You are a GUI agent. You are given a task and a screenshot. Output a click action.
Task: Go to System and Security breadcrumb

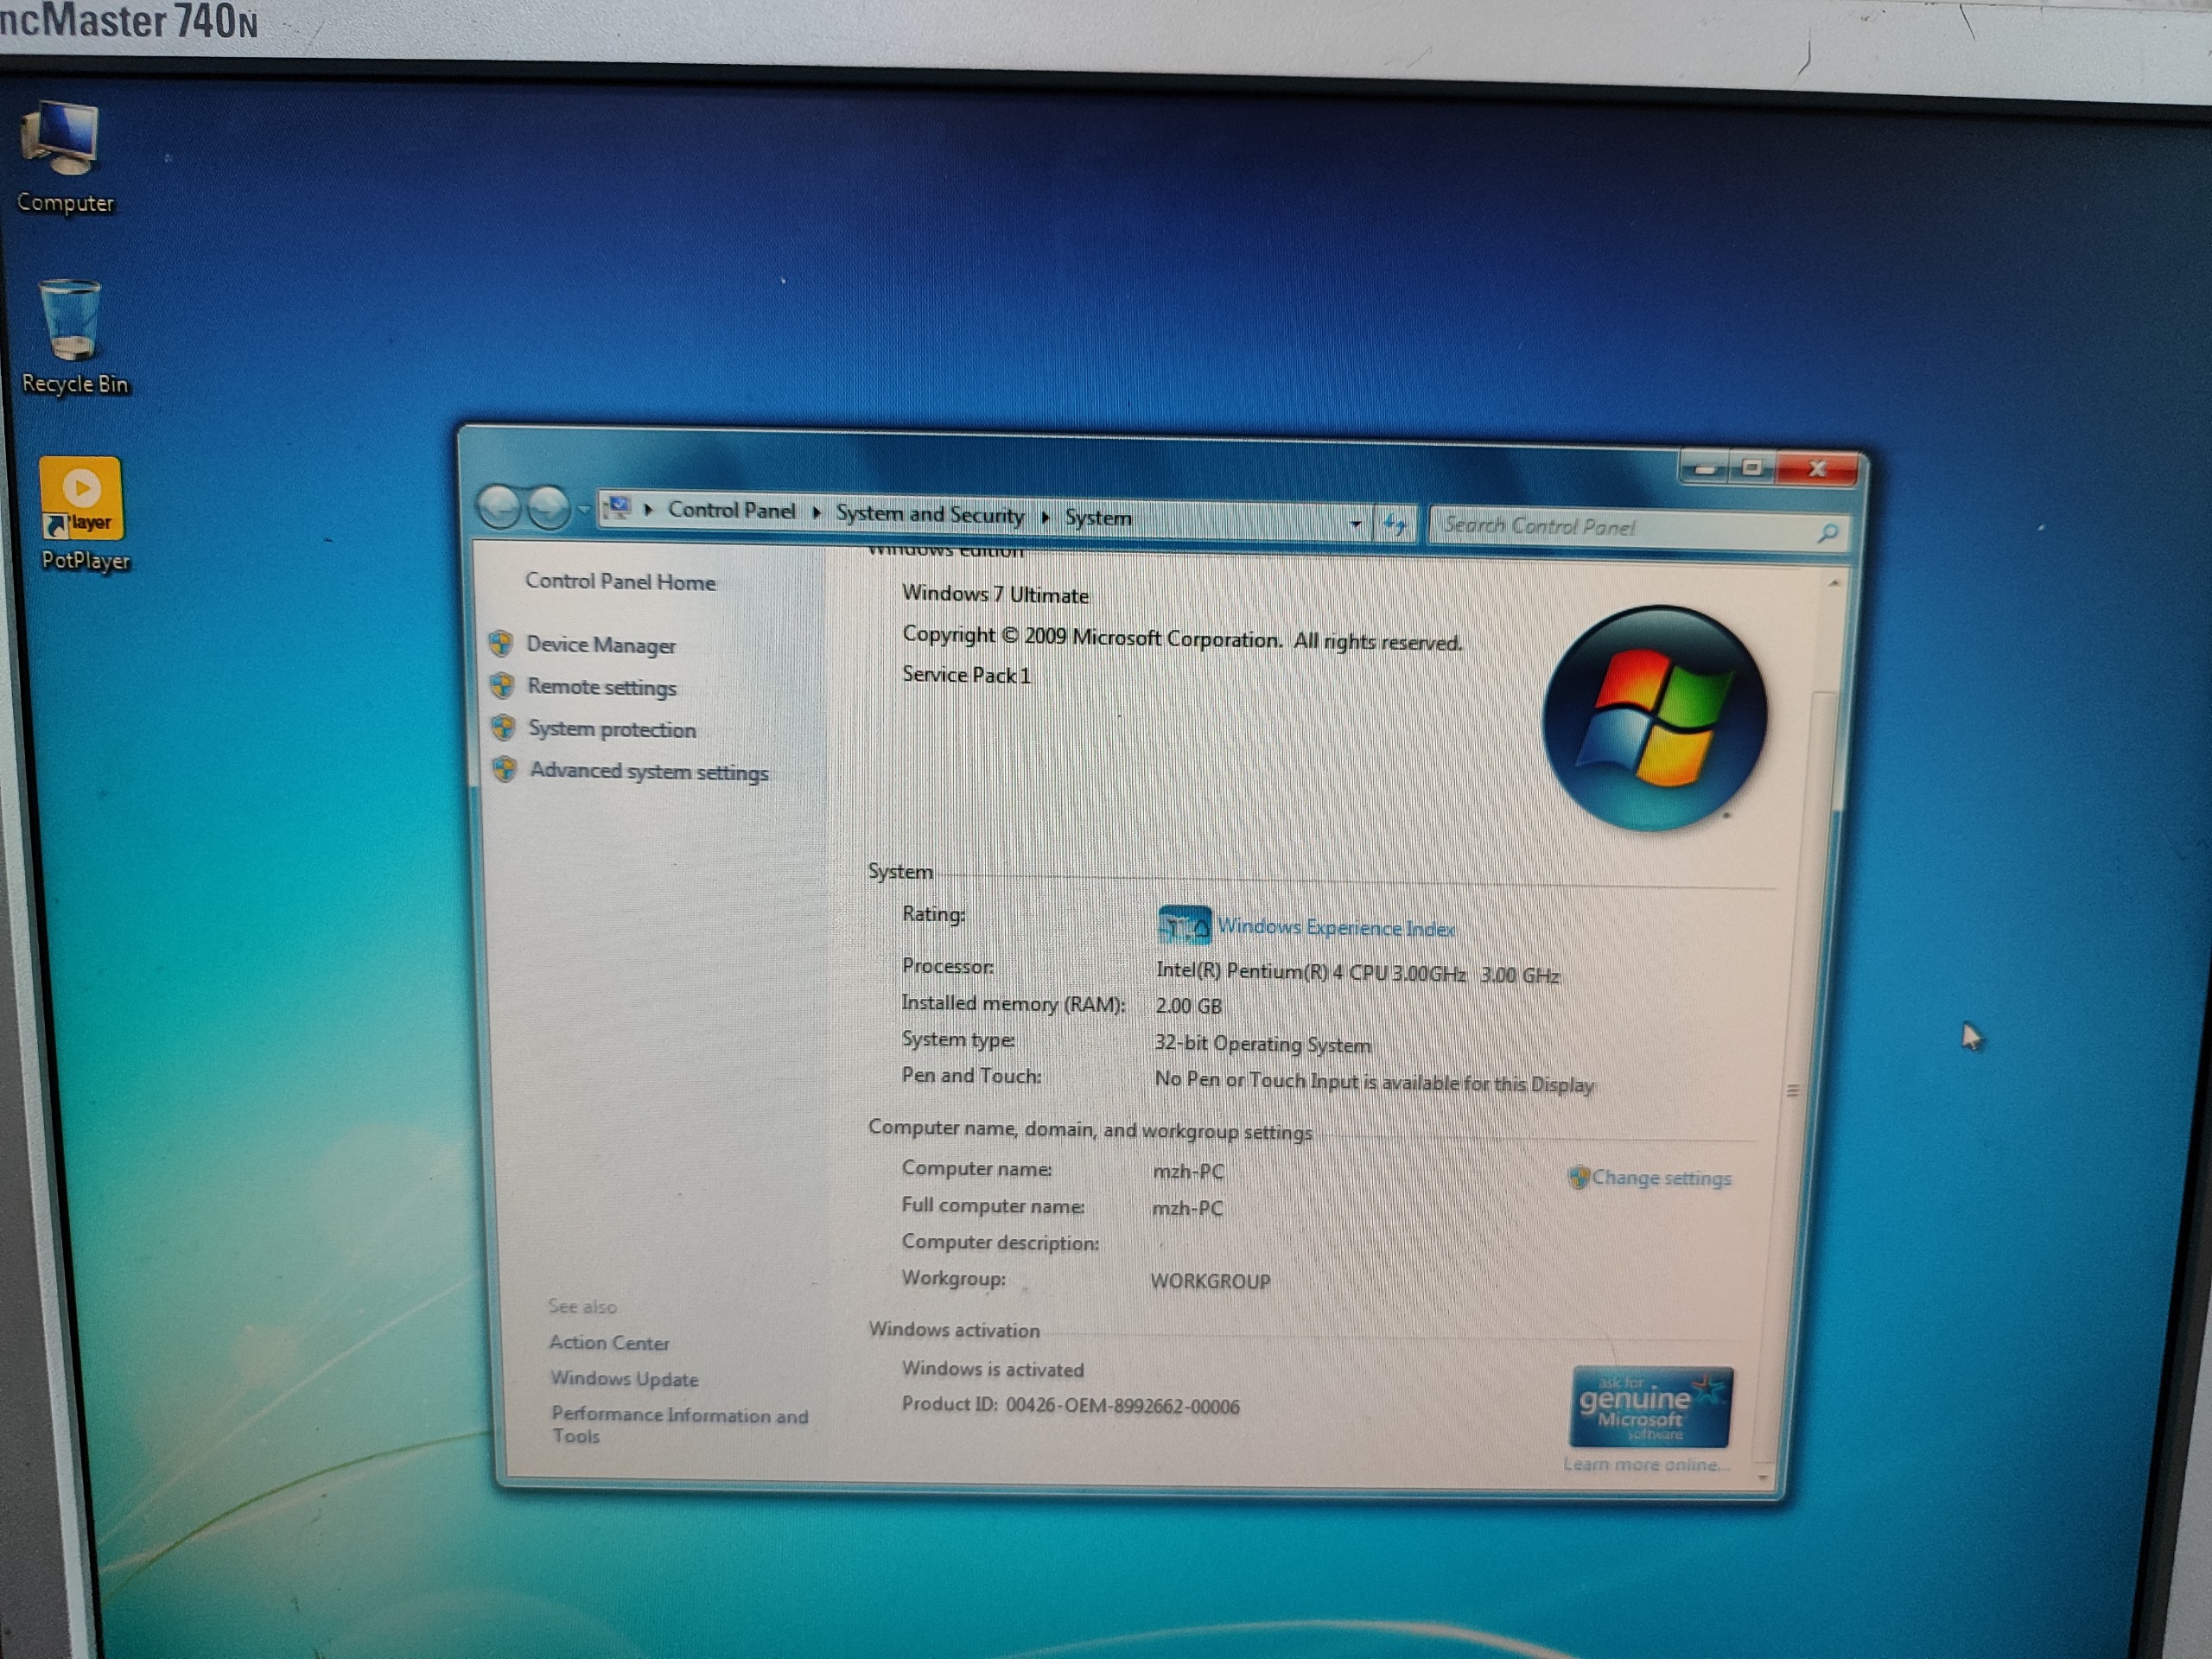tap(930, 514)
